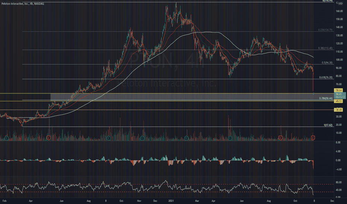Click the 0.5(94.30) Fibonacci level label
The height and width of the screenshot is (204, 347).
[x=327, y=63]
